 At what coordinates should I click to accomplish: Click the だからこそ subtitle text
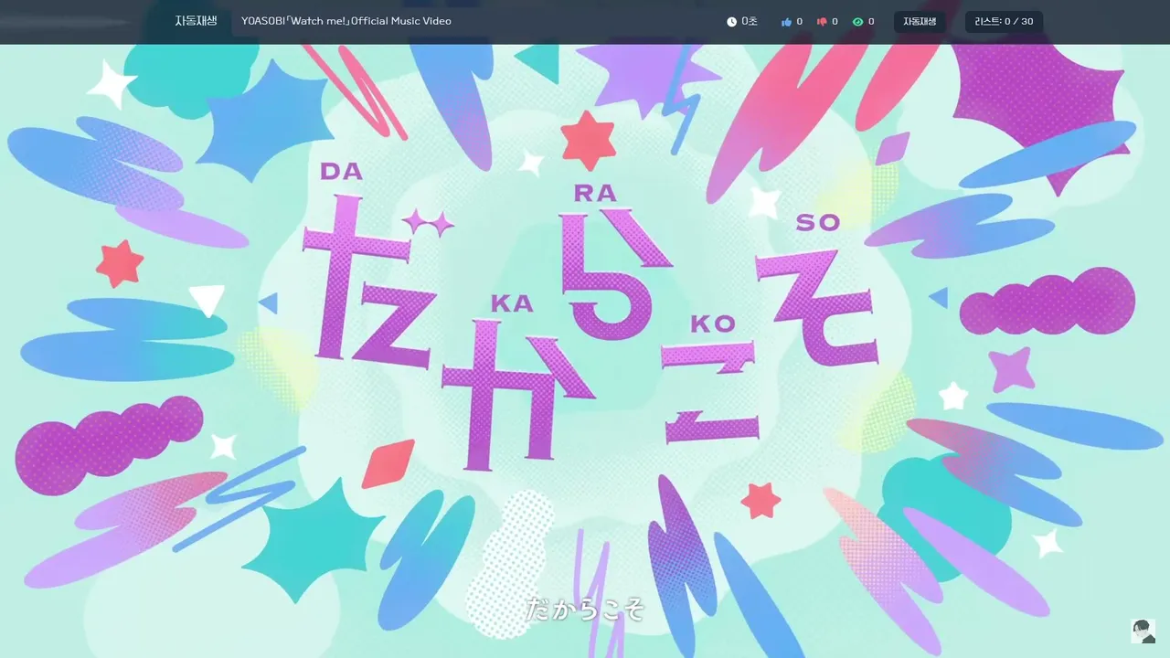(585, 610)
